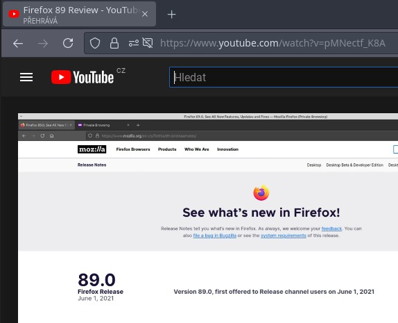Viewport: 398px width, 323px height.
Task: Click 'See what's new in Firefox!' heading
Action: pyautogui.click(x=261, y=213)
